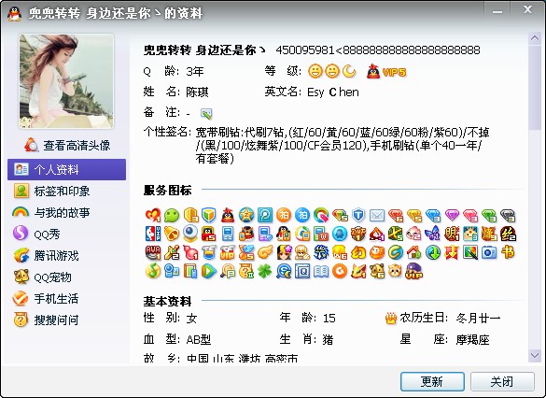
Task: Click the crescent moon level icon
Action: click(x=349, y=71)
